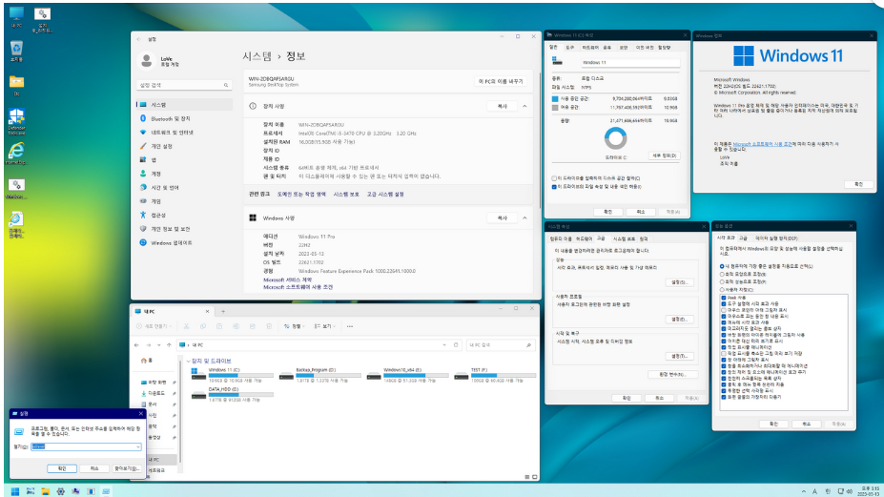Click the Settings search field
The width and height of the screenshot is (884, 497).
click(x=184, y=85)
